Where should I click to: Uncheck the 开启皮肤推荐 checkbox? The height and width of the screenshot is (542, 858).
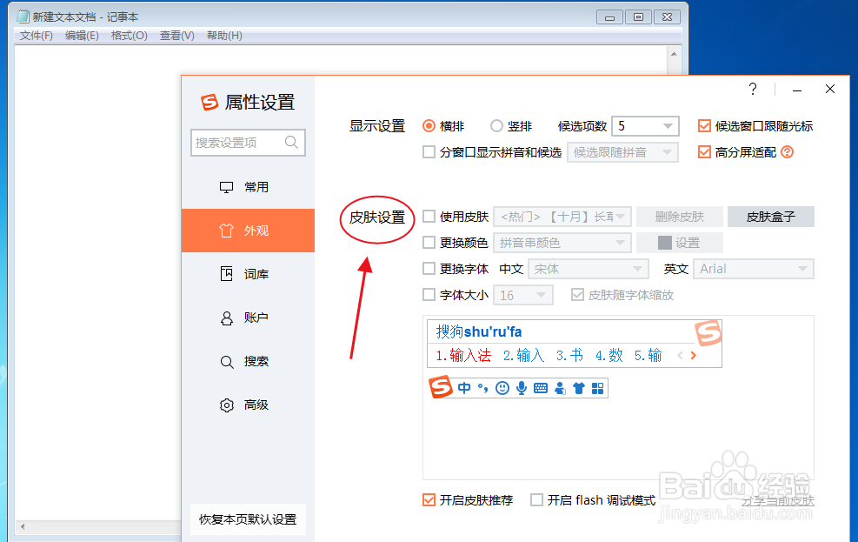click(x=429, y=500)
